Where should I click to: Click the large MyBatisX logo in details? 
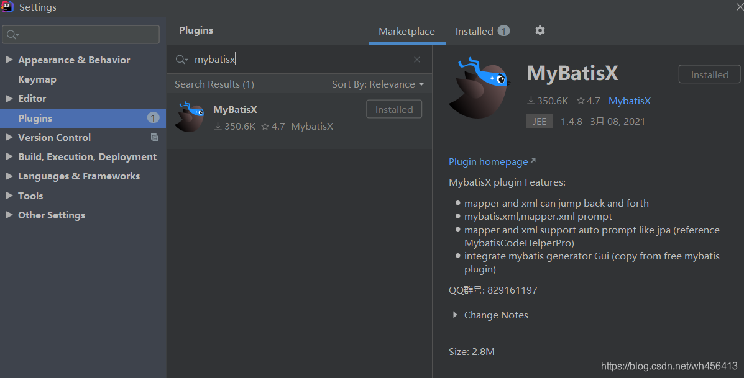point(479,88)
